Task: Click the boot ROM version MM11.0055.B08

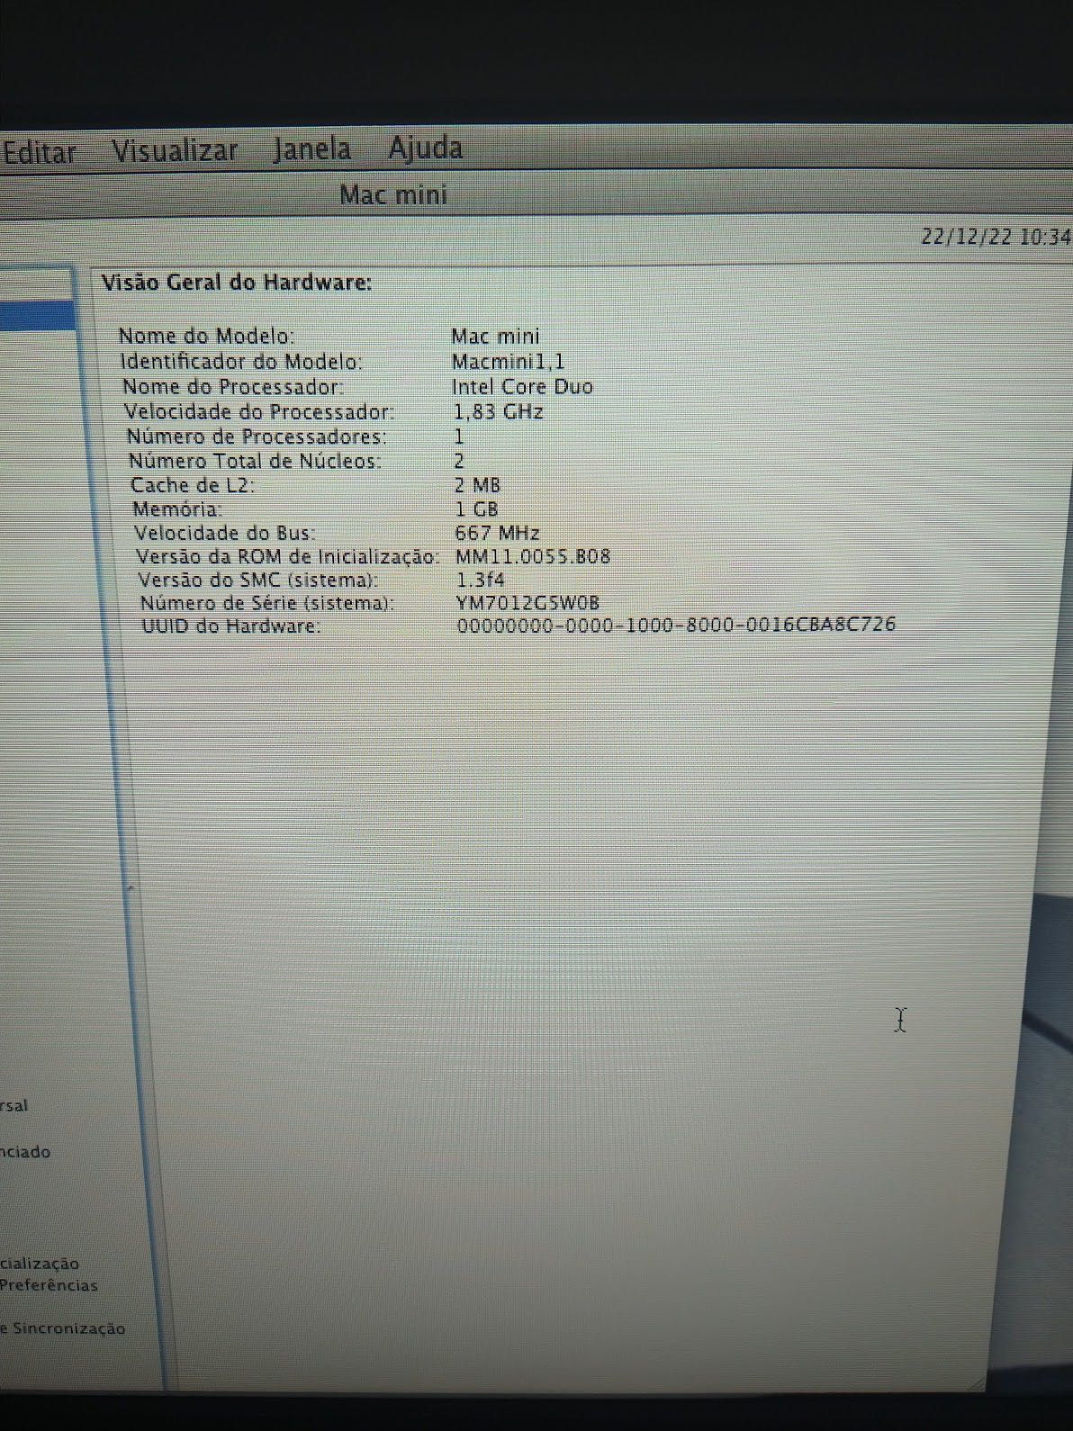Action: pyautogui.click(x=533, y=556)
